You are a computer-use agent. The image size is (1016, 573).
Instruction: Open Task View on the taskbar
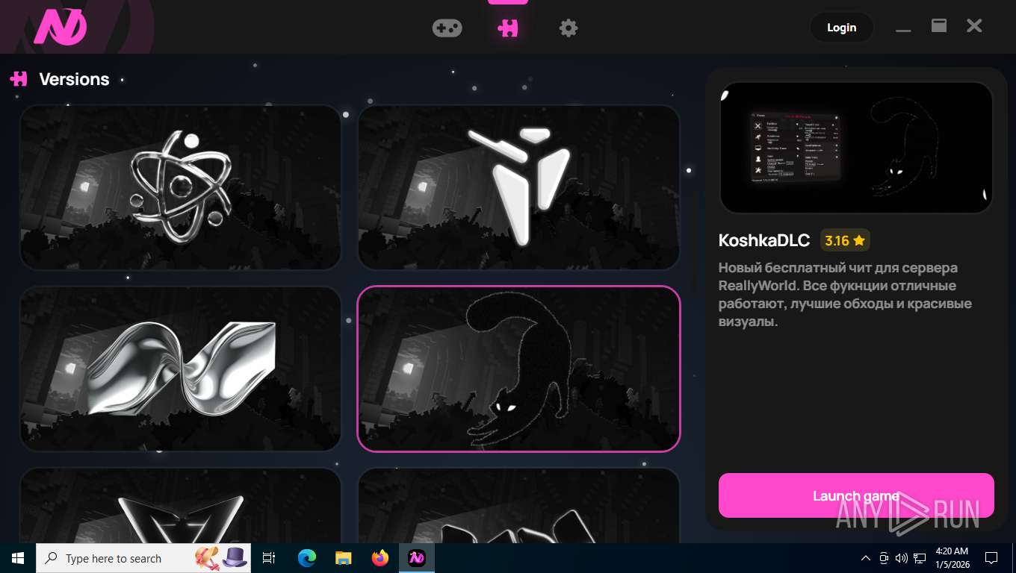coord(269,558)
